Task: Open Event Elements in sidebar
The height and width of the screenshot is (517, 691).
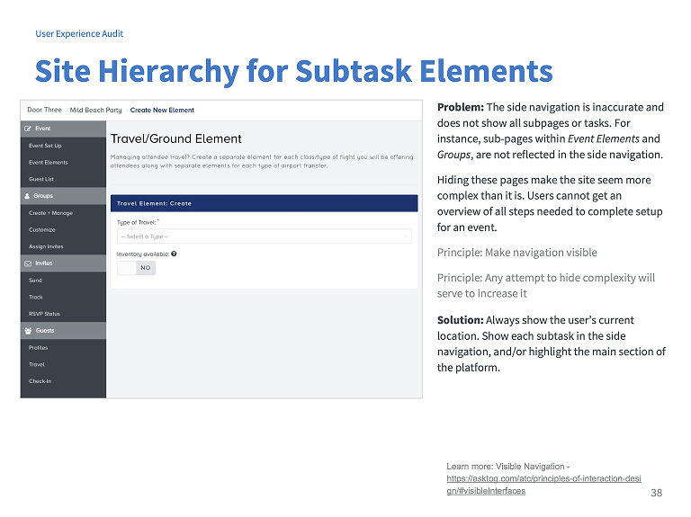Action: pos(48,163)
